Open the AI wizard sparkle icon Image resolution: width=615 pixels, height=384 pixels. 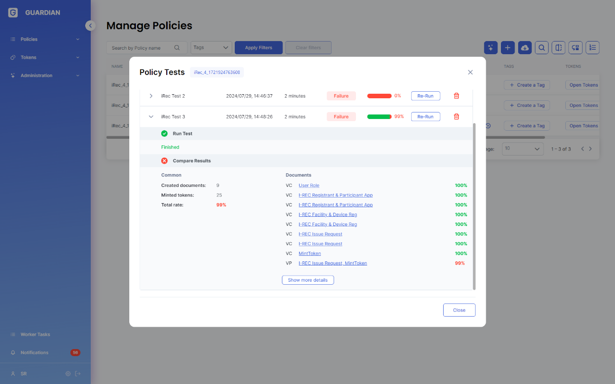pos(491,48)
